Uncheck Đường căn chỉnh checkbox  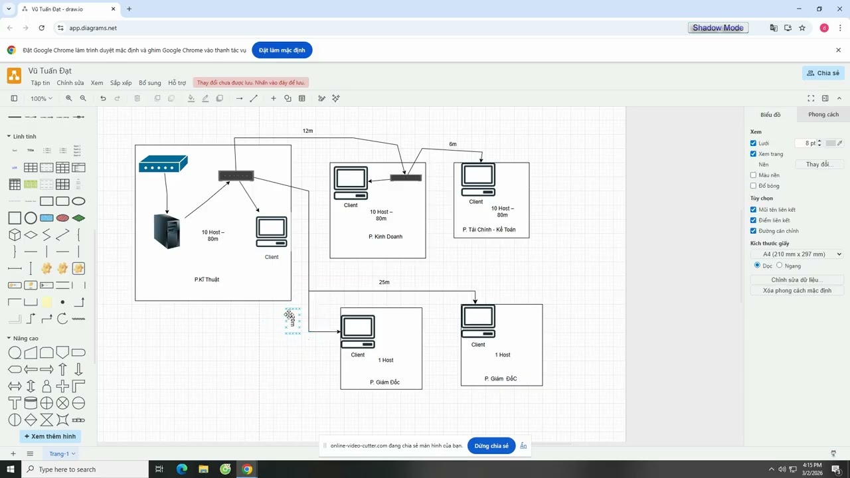pos(754,231)
